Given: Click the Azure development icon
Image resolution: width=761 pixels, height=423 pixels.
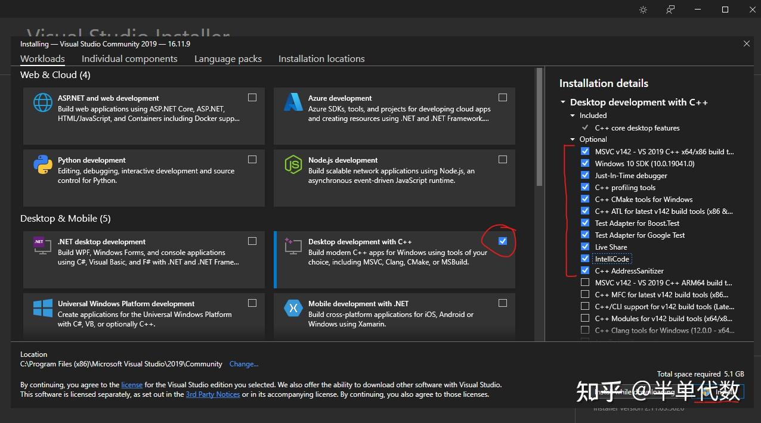Looking at the screenshot, I should tap(293, 102).
